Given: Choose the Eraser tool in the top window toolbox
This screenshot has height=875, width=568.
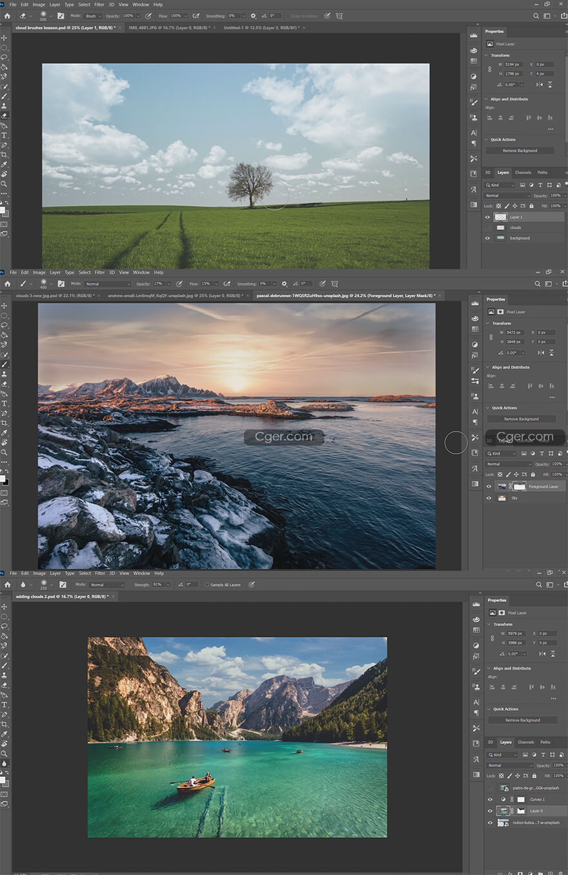Looking at the screenshot, I should [5, 116].
